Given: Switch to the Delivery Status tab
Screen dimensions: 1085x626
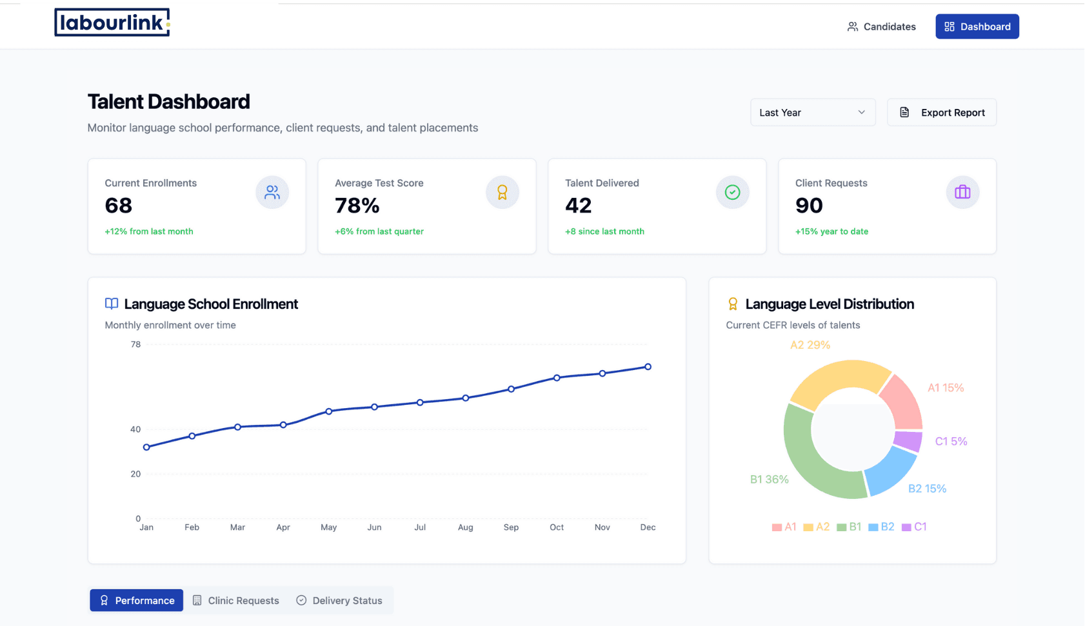Looking at the screenshot, I should click(x=339, y=600).
